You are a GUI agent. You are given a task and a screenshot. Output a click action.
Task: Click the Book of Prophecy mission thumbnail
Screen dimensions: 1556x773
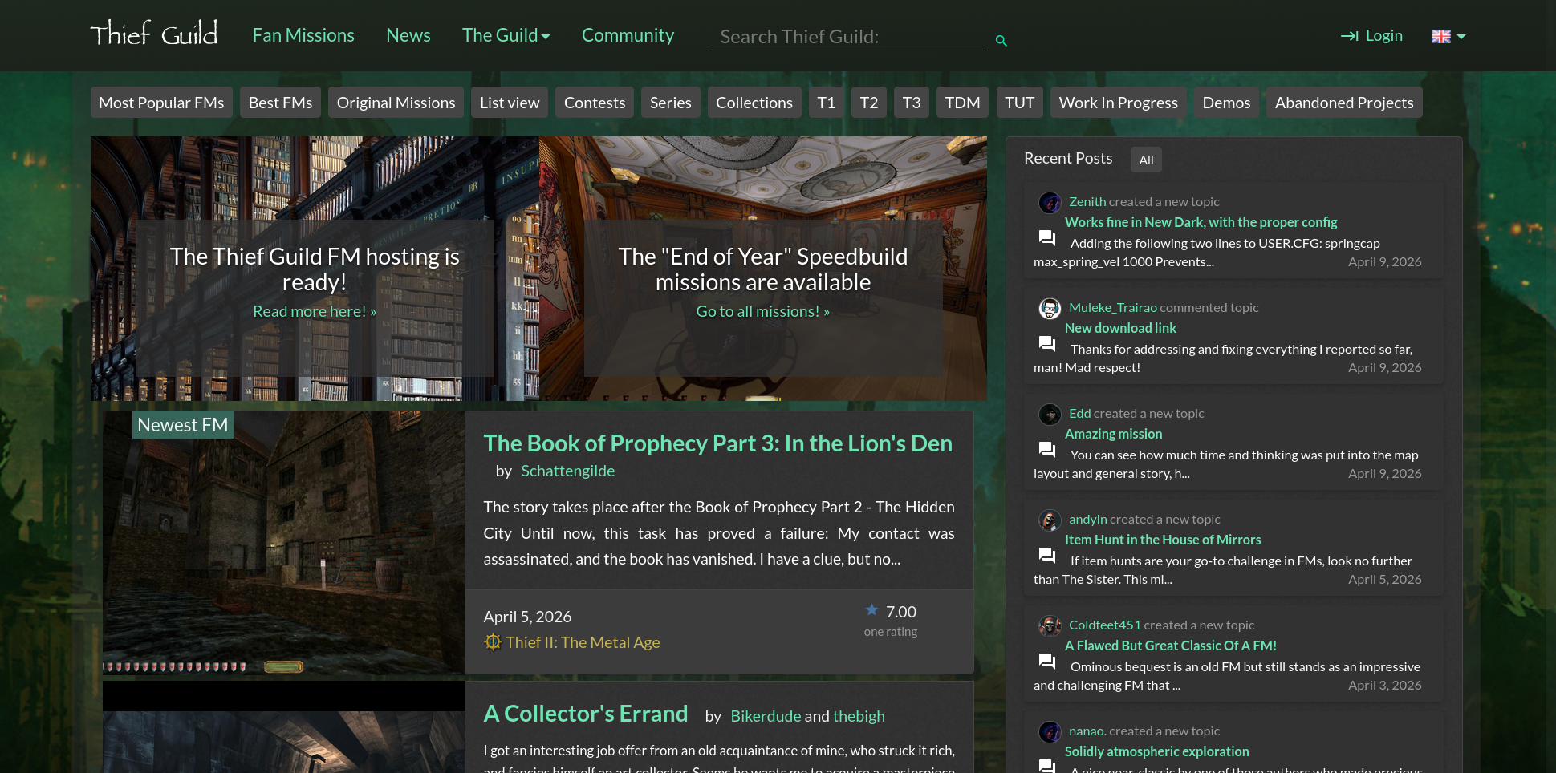click(283, 542)
